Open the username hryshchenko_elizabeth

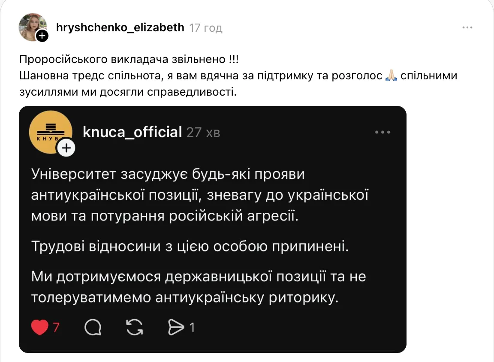click(x=121, y=27)
